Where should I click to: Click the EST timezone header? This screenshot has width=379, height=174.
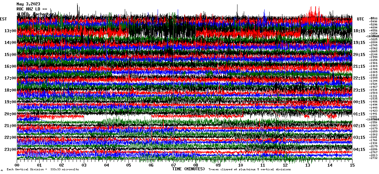(x=4, y=19)
